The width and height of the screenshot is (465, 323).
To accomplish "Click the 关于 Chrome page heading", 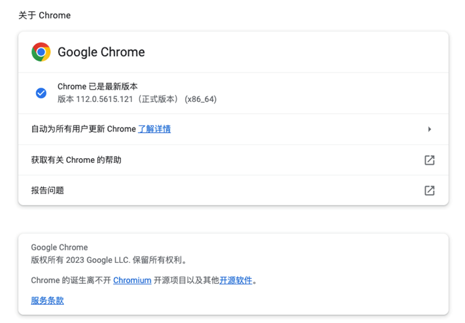I will (x=44, y=15).
